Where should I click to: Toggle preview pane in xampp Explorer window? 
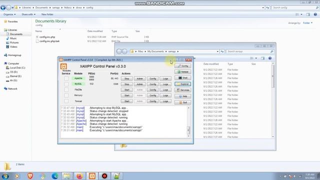click(262, 58)
